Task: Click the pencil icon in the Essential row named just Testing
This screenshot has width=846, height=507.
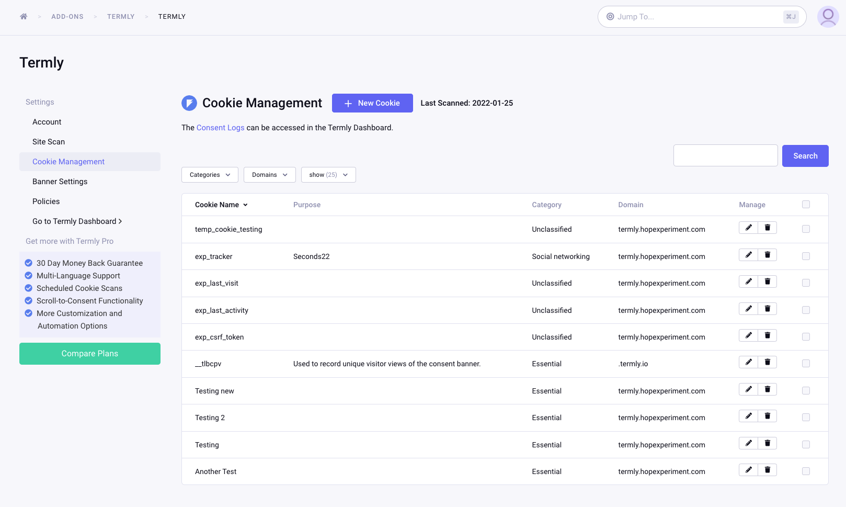Action: pos(748,443)
